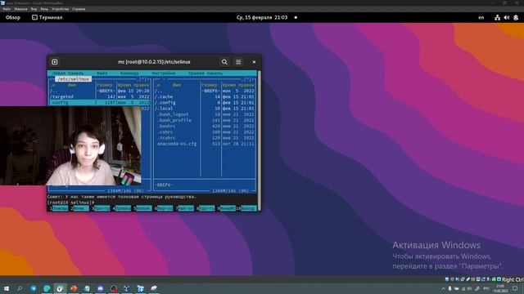Click the GNOME power status icon
Image resolution: width=524 pixels, height=294 pixels.
pyautogui.click(x=517, y=18)
